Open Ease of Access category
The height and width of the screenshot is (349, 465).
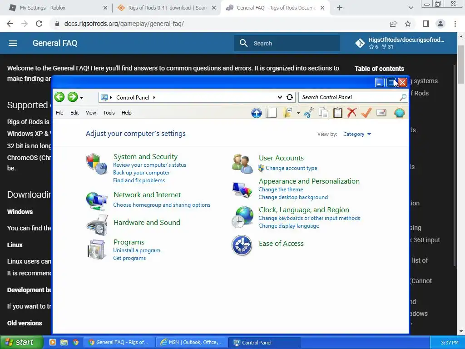coord(281,244)
